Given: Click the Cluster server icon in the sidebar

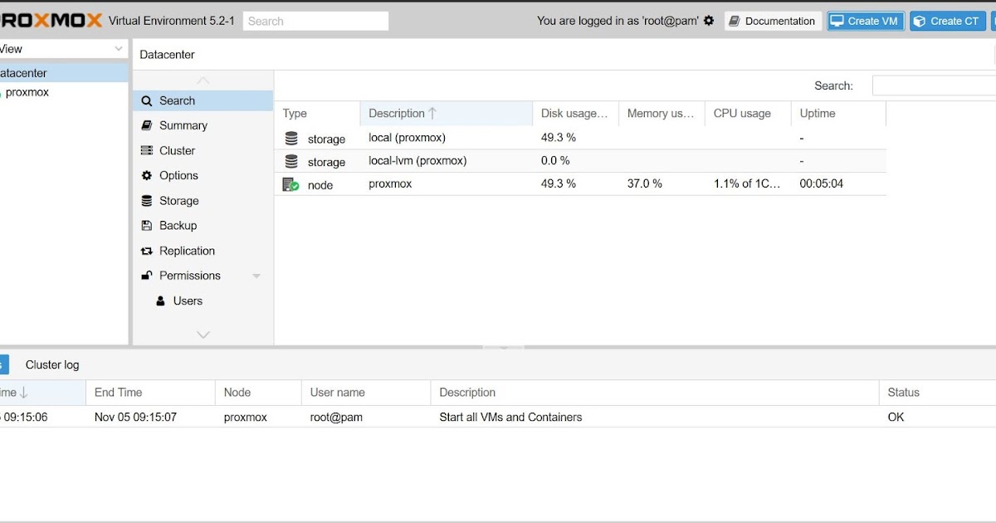Looking at the screenshot, I should point(147,150).
